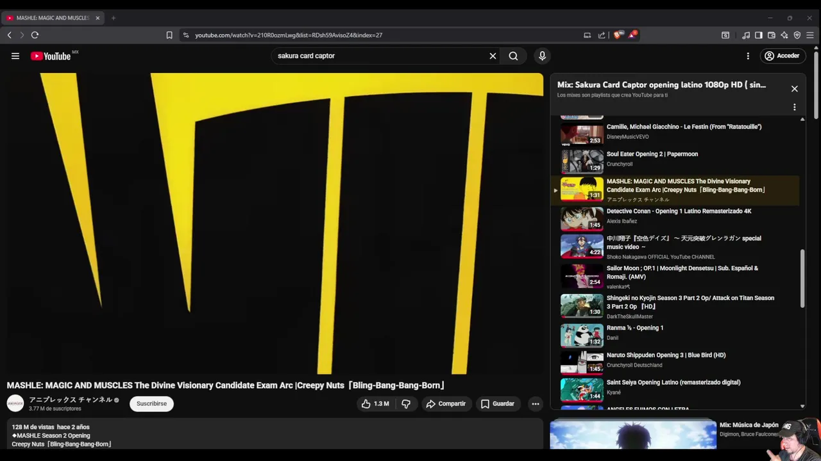
Task: Open the Brave Rewards triangle icon
Action: 632,35
